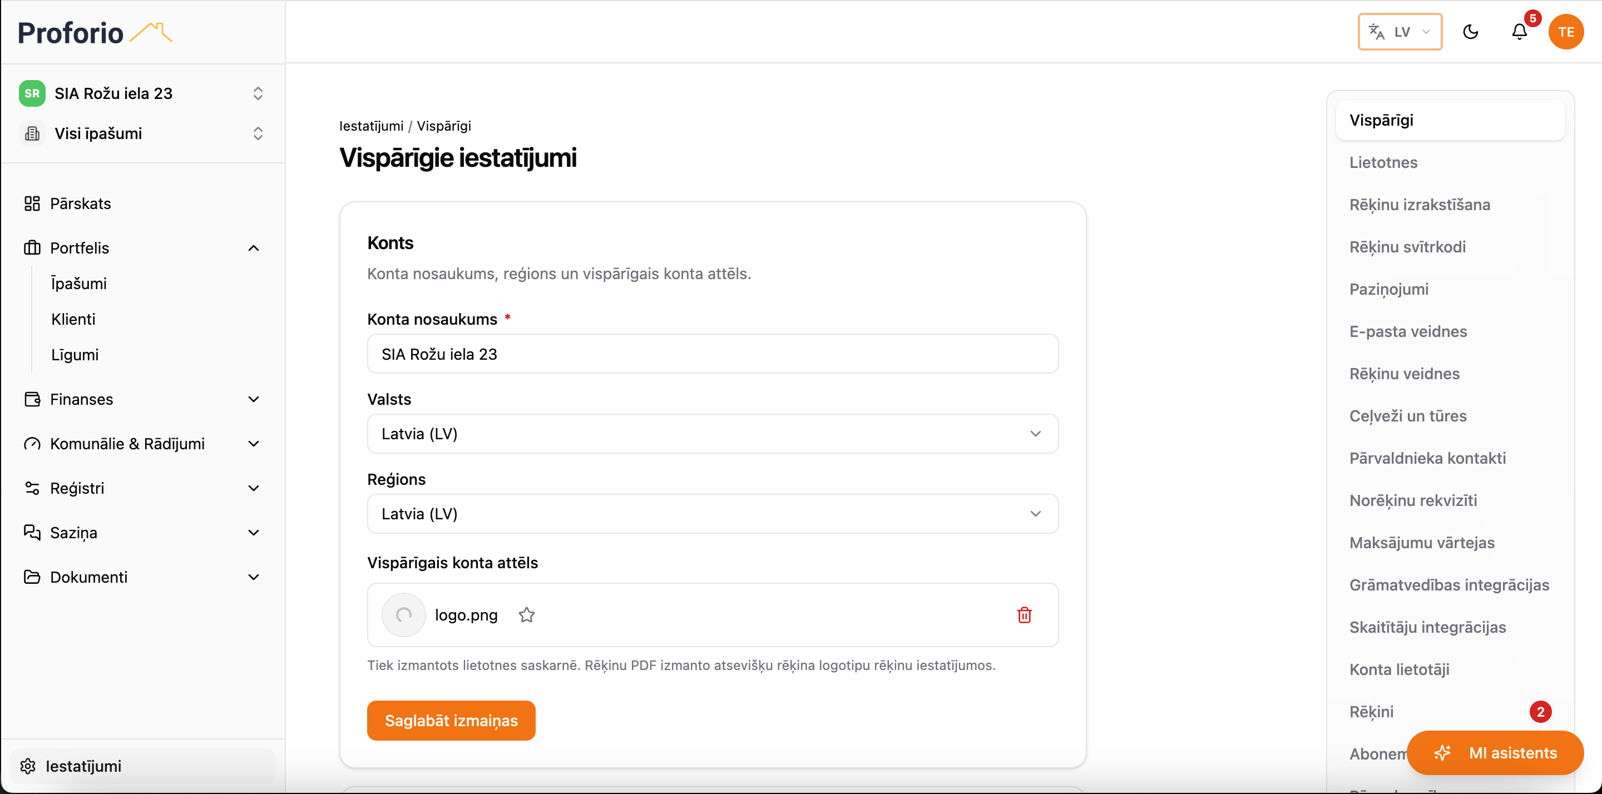
Task: Click Saglabāt izmaiņas button
Action: click(451, 721)
